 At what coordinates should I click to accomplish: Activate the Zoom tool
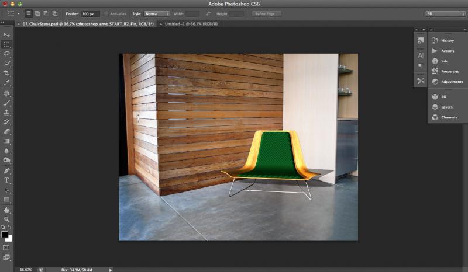(7, 219)
